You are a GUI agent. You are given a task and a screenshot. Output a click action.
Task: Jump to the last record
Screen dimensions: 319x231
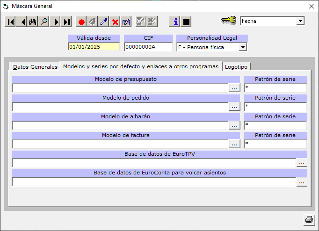[67, 22]
